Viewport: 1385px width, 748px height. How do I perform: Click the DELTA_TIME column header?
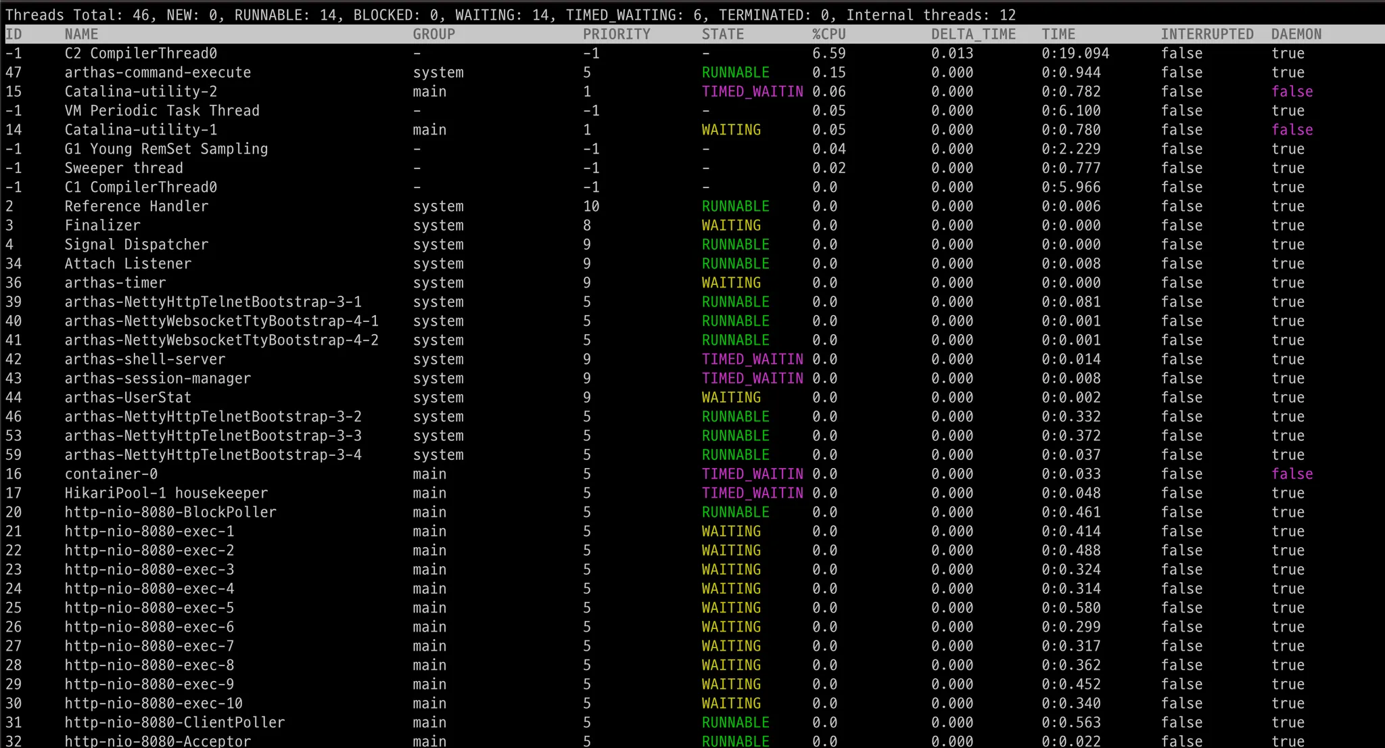(973, 34)
